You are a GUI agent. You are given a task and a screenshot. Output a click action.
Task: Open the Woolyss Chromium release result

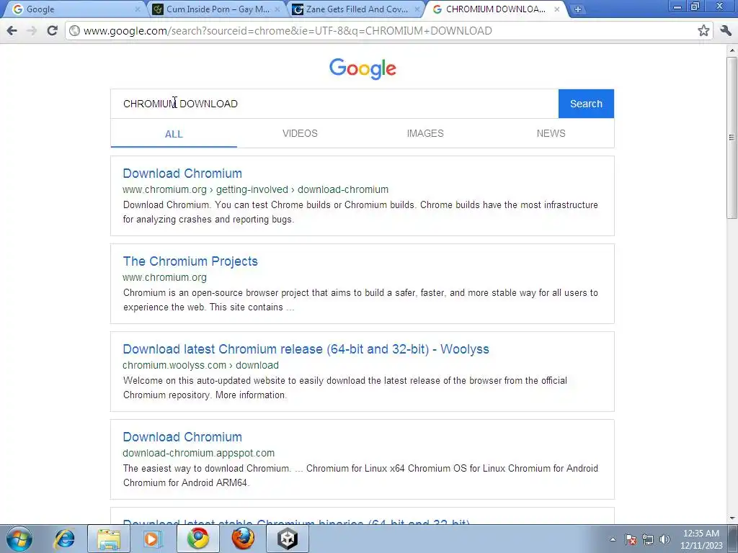[x=306, y=349]
